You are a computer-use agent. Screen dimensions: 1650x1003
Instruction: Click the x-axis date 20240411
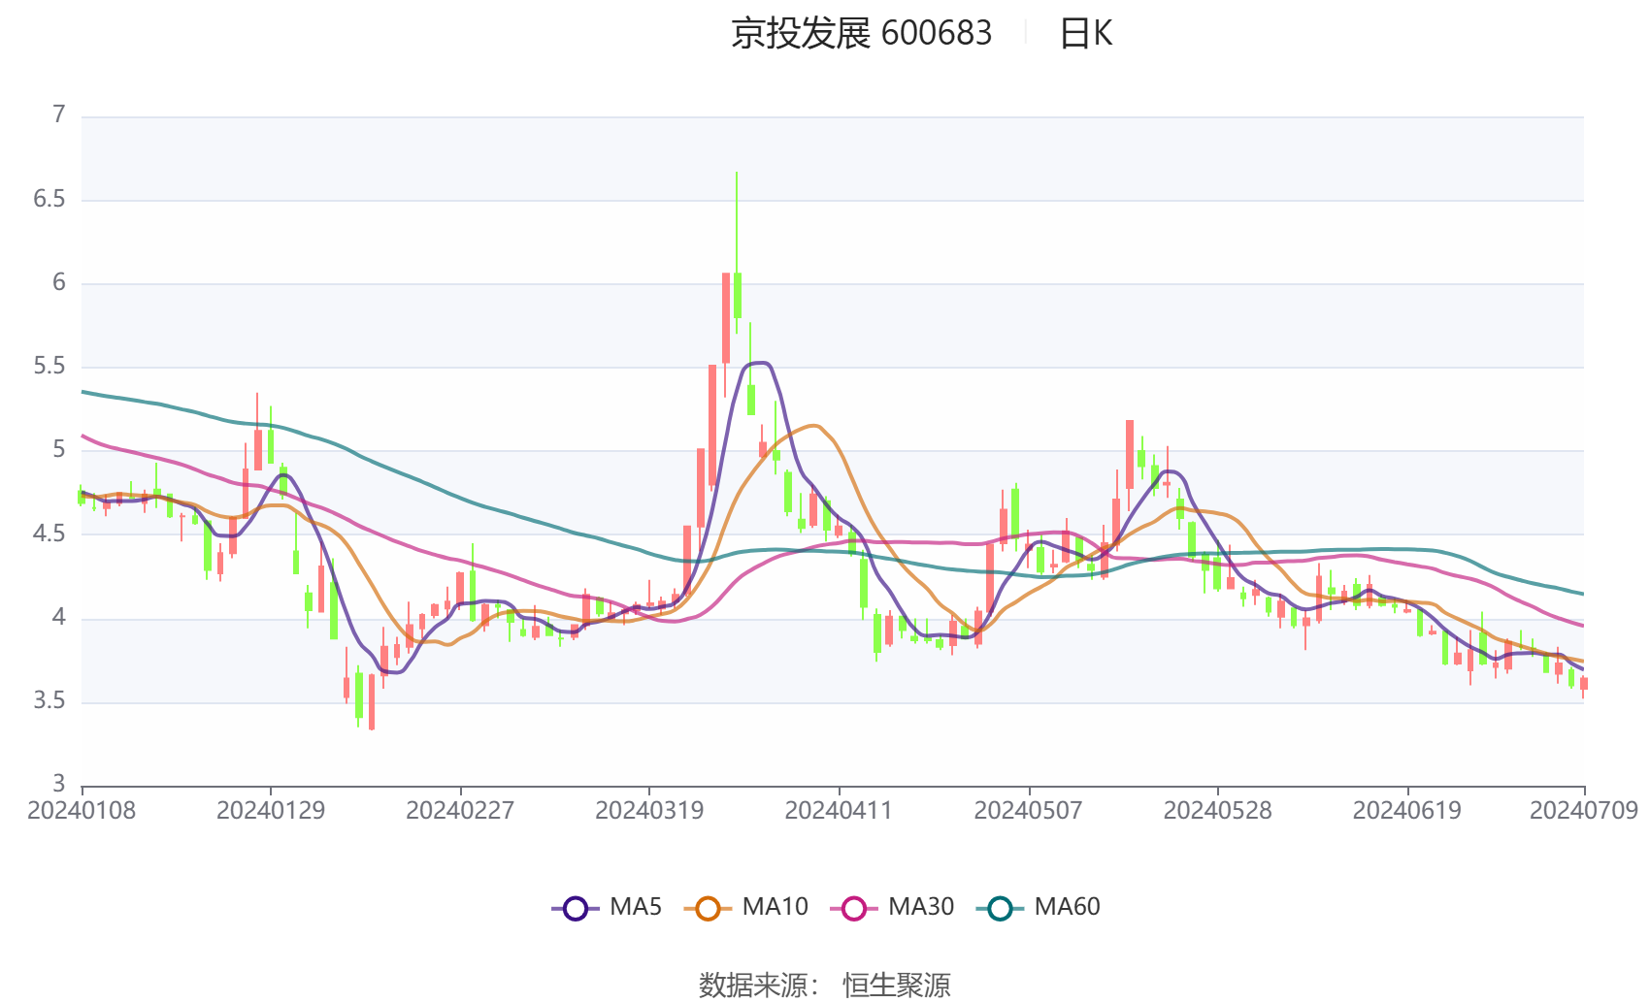(839, 811)
